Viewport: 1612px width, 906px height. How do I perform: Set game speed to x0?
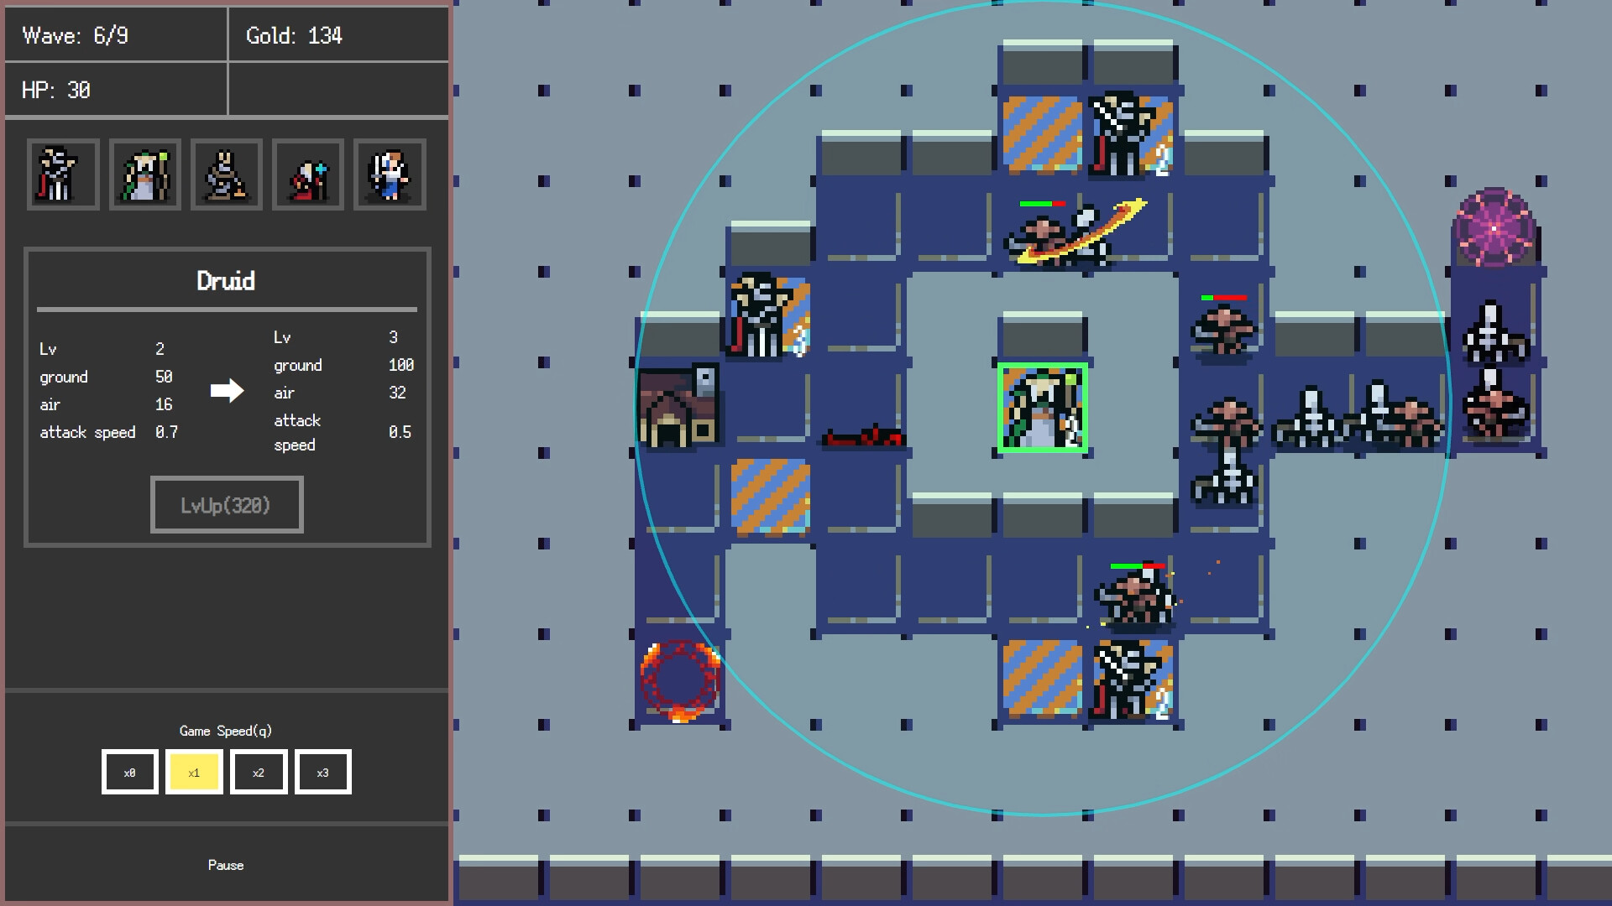[x=129, y=772]
